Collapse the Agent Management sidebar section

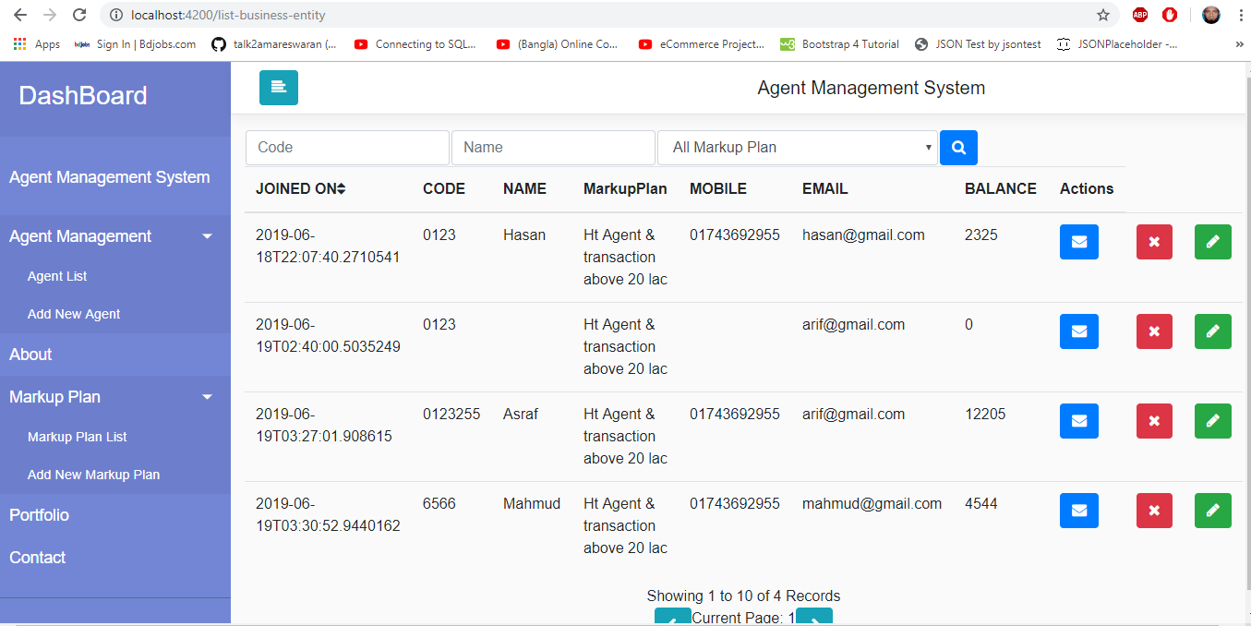[x=115, y=236]
